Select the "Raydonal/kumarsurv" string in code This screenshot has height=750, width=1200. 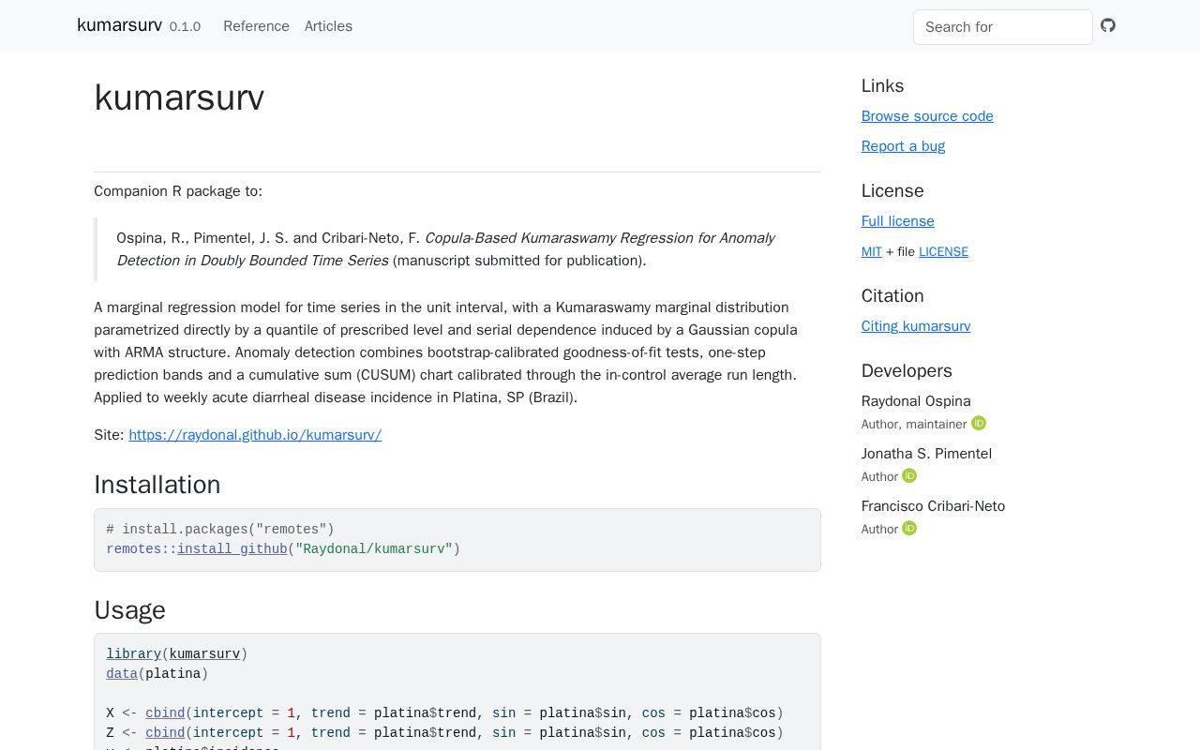pyautogui.click(x=374, y=548)
